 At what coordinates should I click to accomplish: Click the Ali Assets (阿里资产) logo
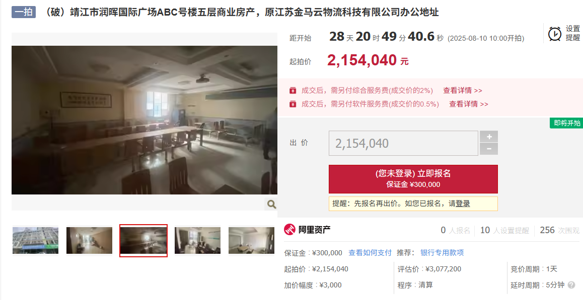coord(308,230)
